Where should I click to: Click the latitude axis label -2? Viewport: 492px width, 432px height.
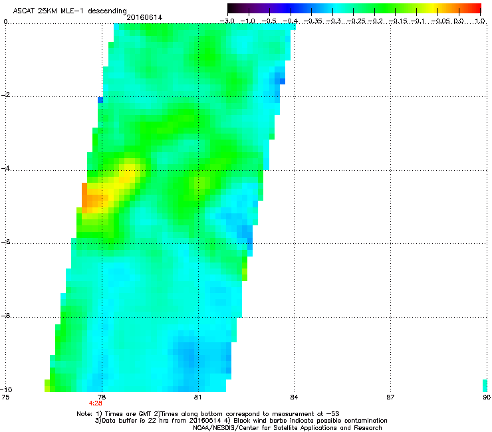(5, 95)
